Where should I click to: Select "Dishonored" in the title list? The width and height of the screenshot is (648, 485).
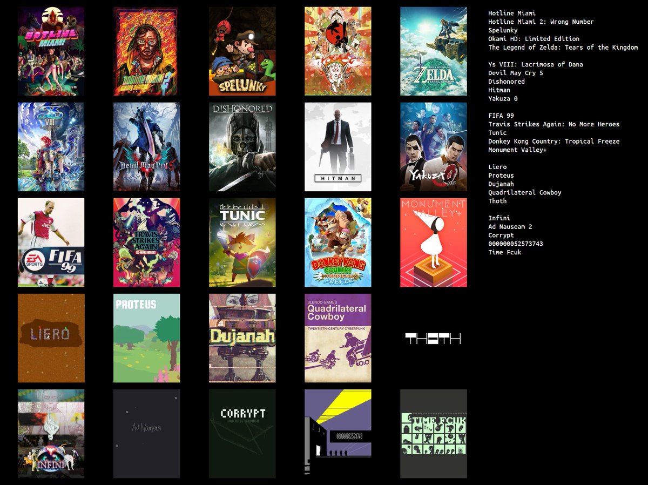point(507,82)
